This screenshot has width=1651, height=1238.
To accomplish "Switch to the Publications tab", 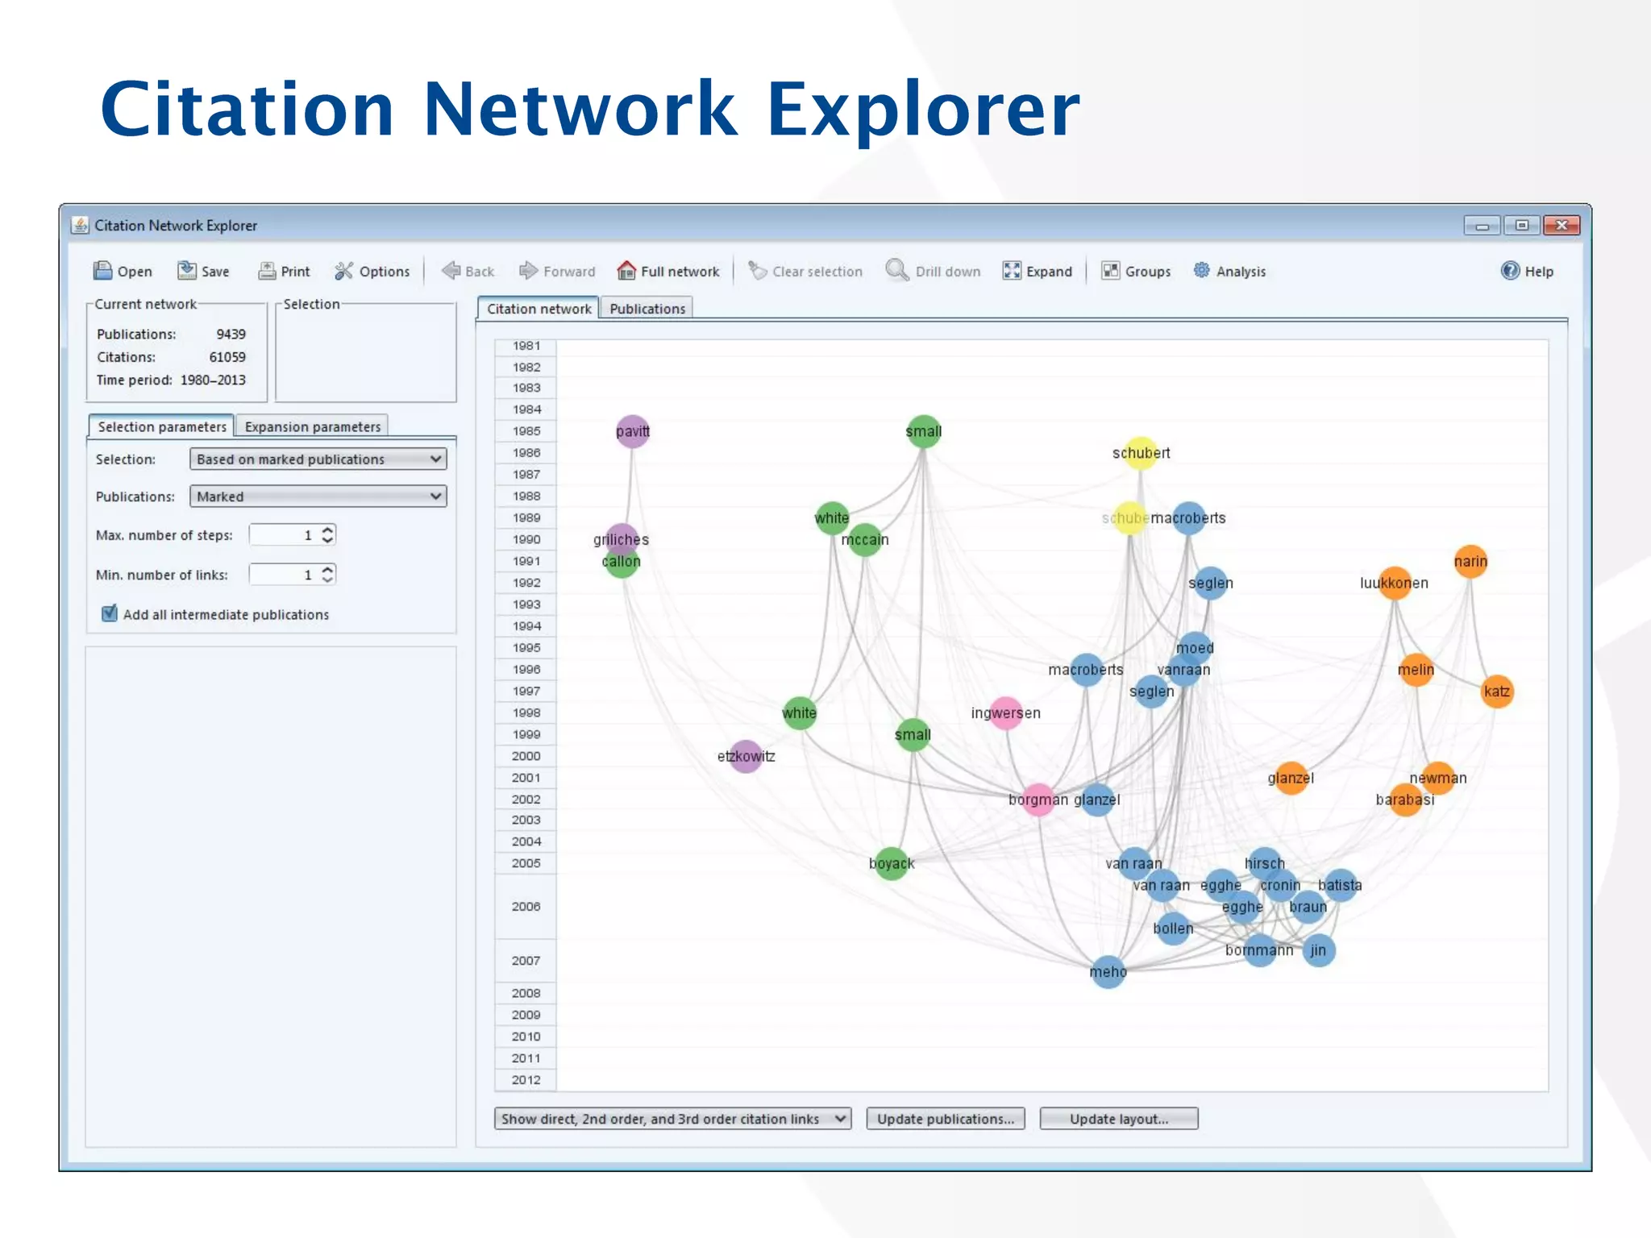I will tap(647, 309).
